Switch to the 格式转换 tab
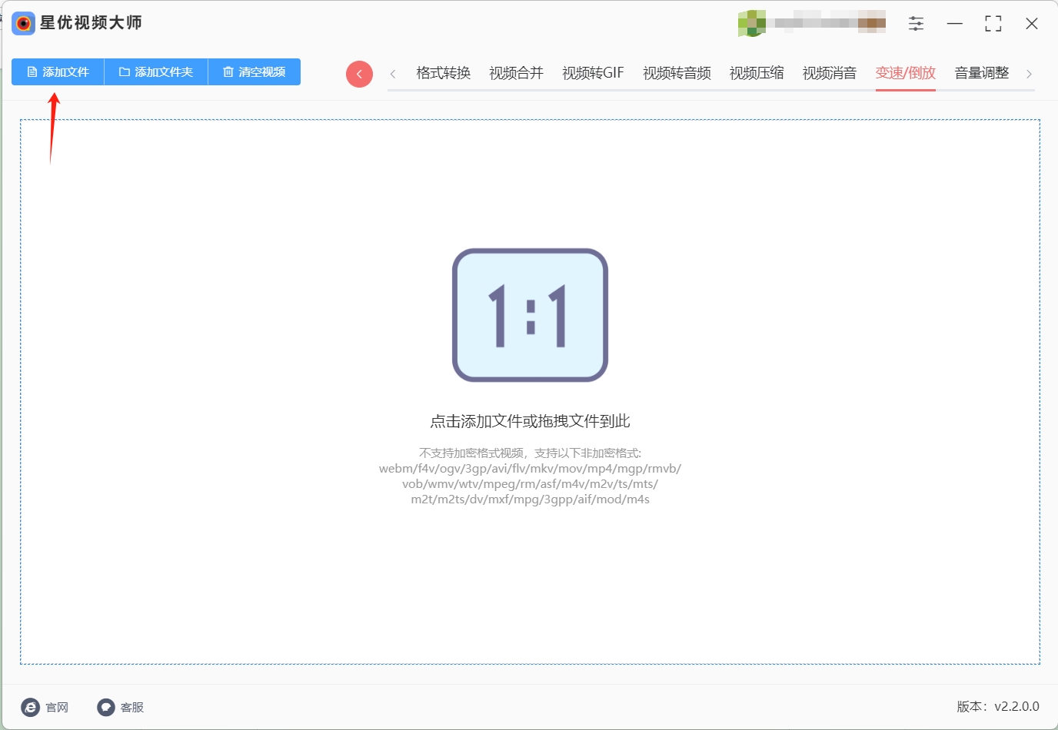This screenshot has width=1058, height=730. [444, 73]
